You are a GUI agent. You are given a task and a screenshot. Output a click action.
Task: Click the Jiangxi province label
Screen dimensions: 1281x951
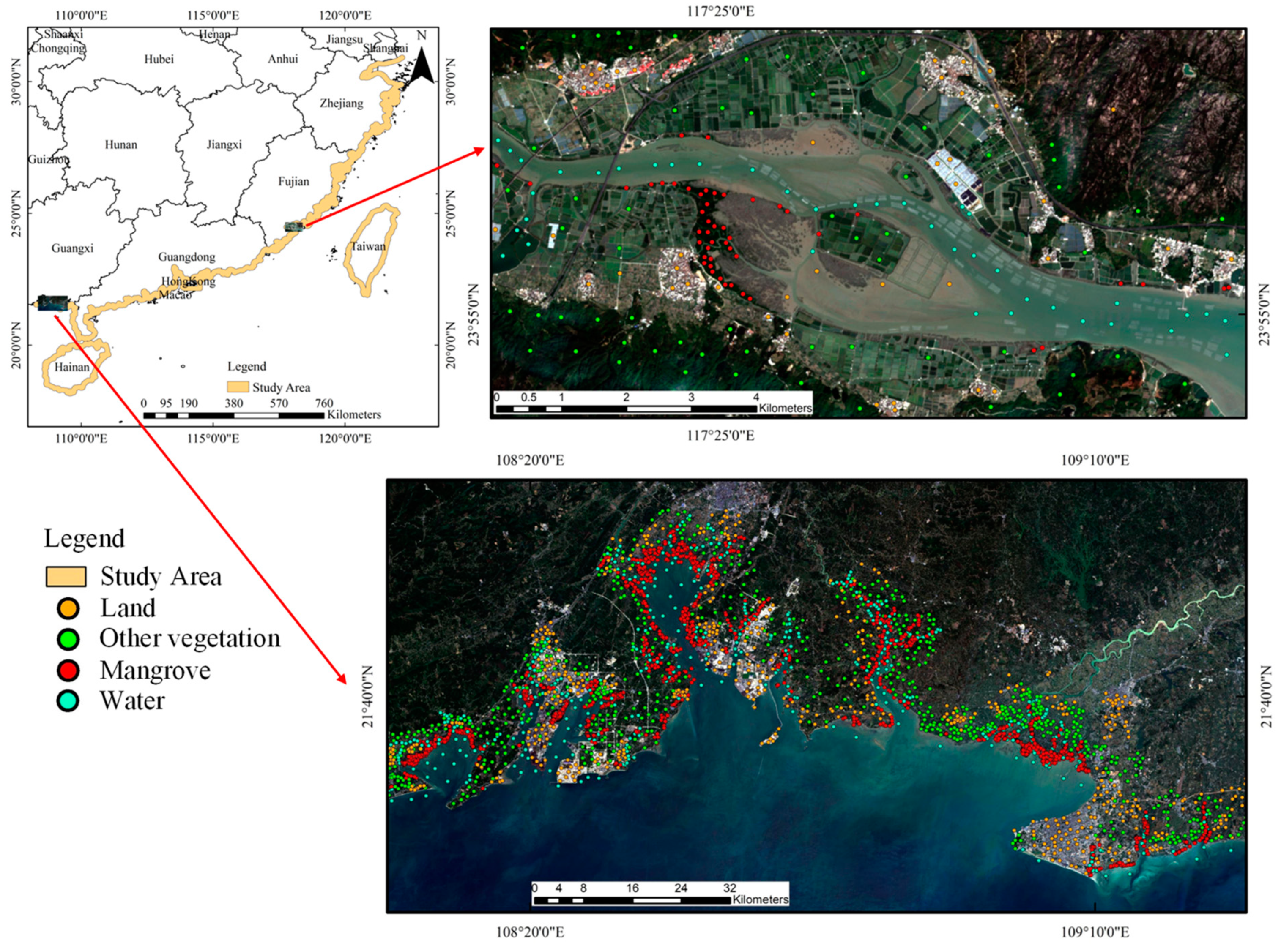tap(224, 144)
